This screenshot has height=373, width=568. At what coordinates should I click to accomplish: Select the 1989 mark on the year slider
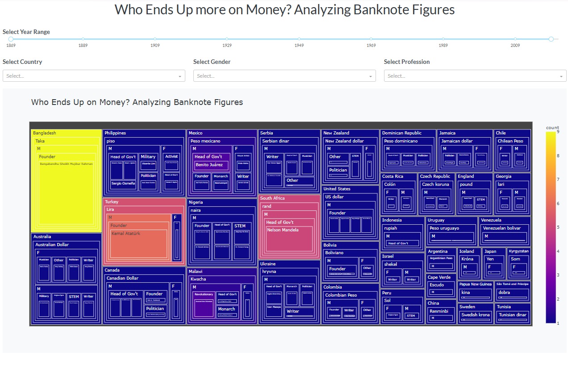tap(443, 39)
